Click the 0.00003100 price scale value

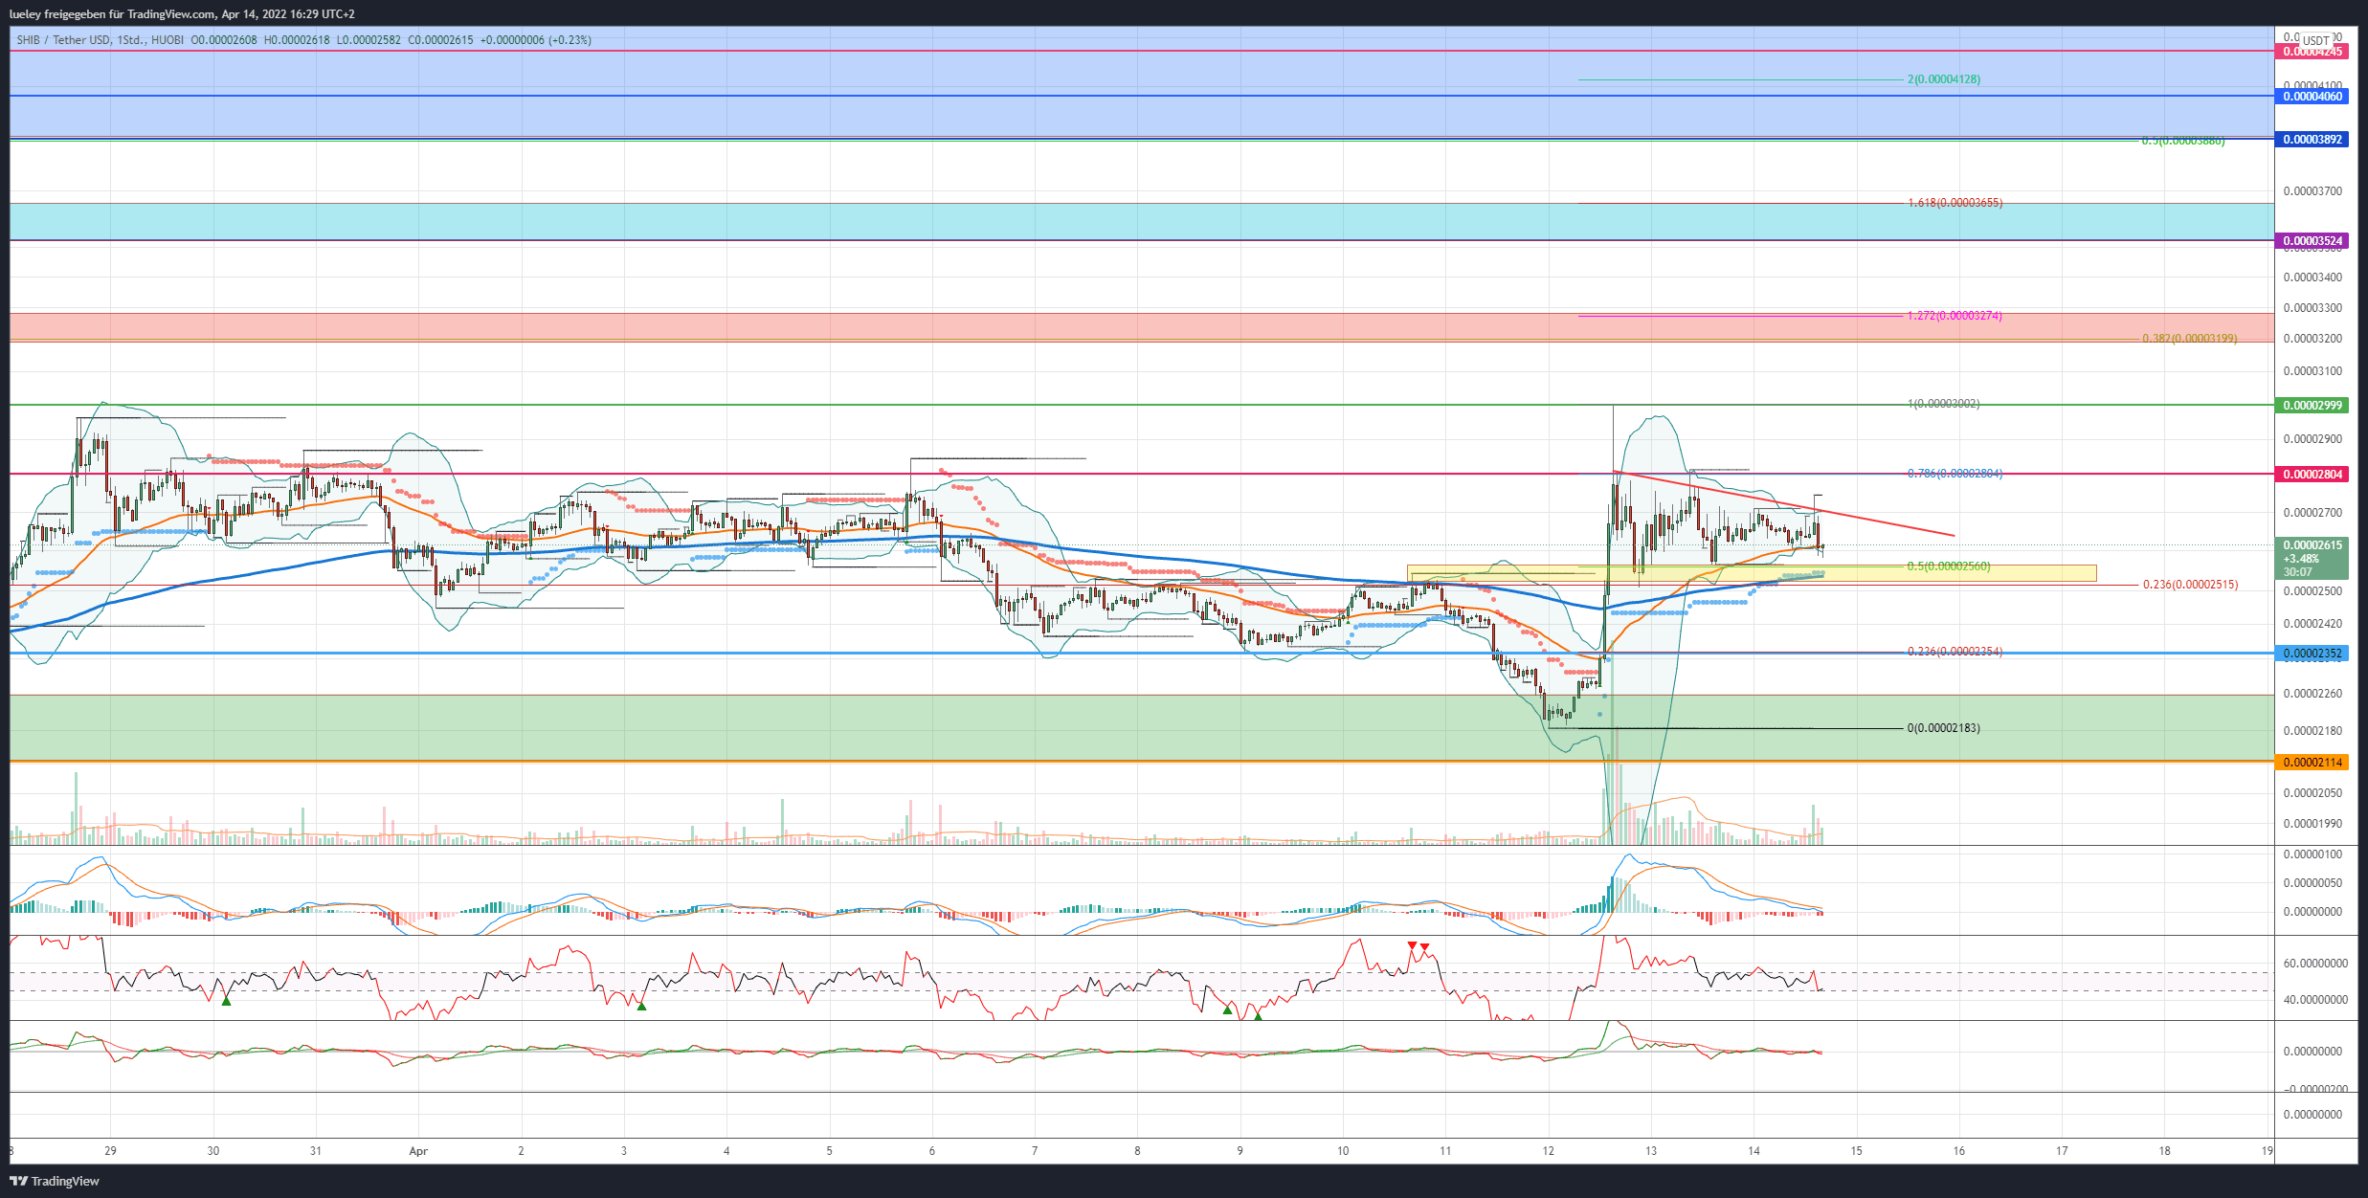(2312, 371)
